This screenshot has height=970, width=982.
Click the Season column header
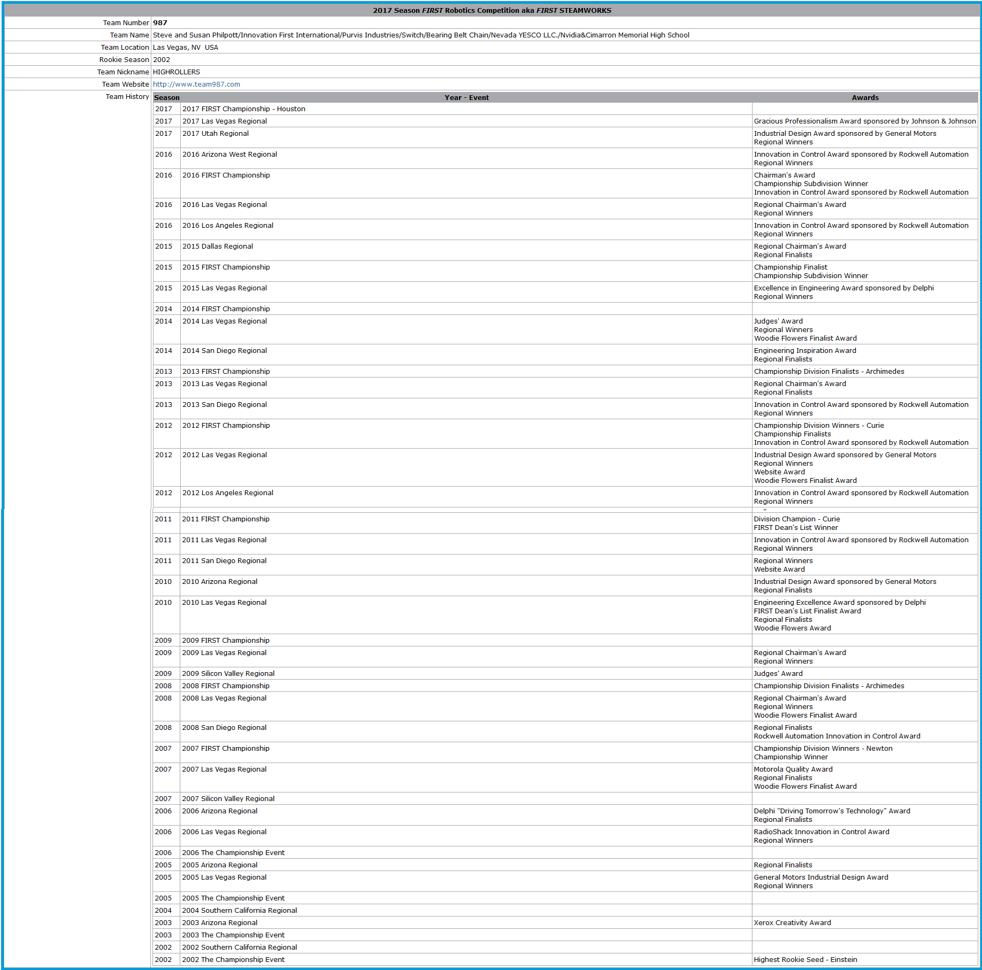click(167, 98)
